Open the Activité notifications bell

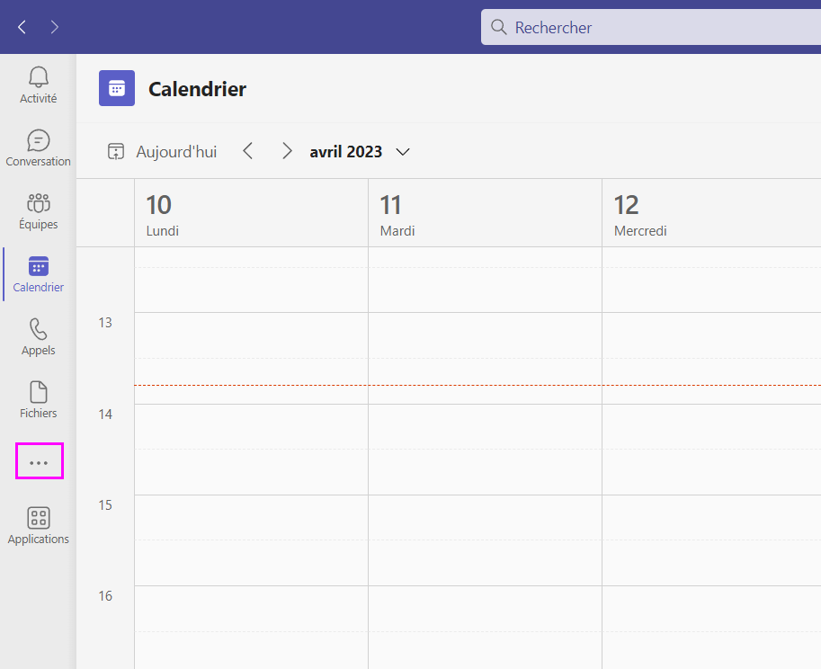coord(39,85)
